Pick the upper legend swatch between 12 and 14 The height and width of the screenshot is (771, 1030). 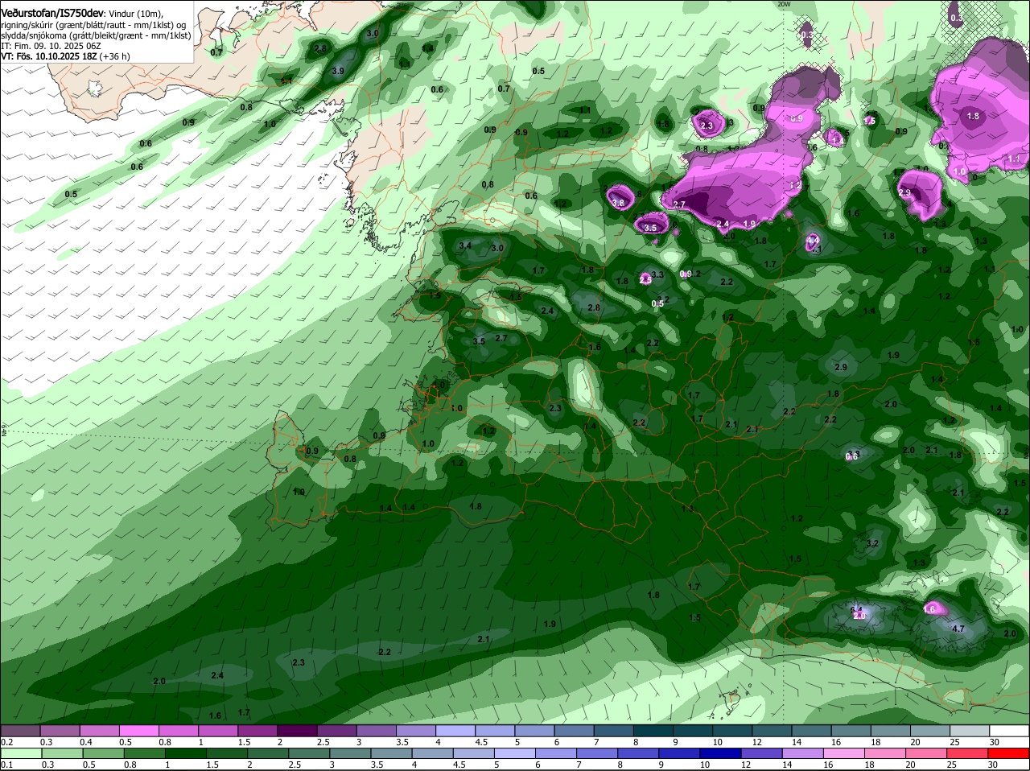point(772,730)
